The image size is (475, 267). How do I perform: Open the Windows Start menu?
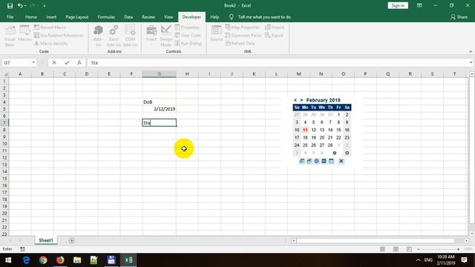(x=8, y=260)
